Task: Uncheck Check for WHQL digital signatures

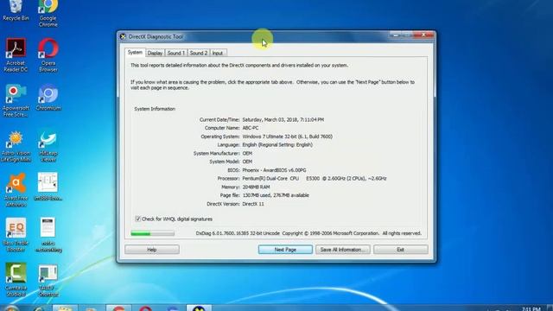Action: click(138, 219)
